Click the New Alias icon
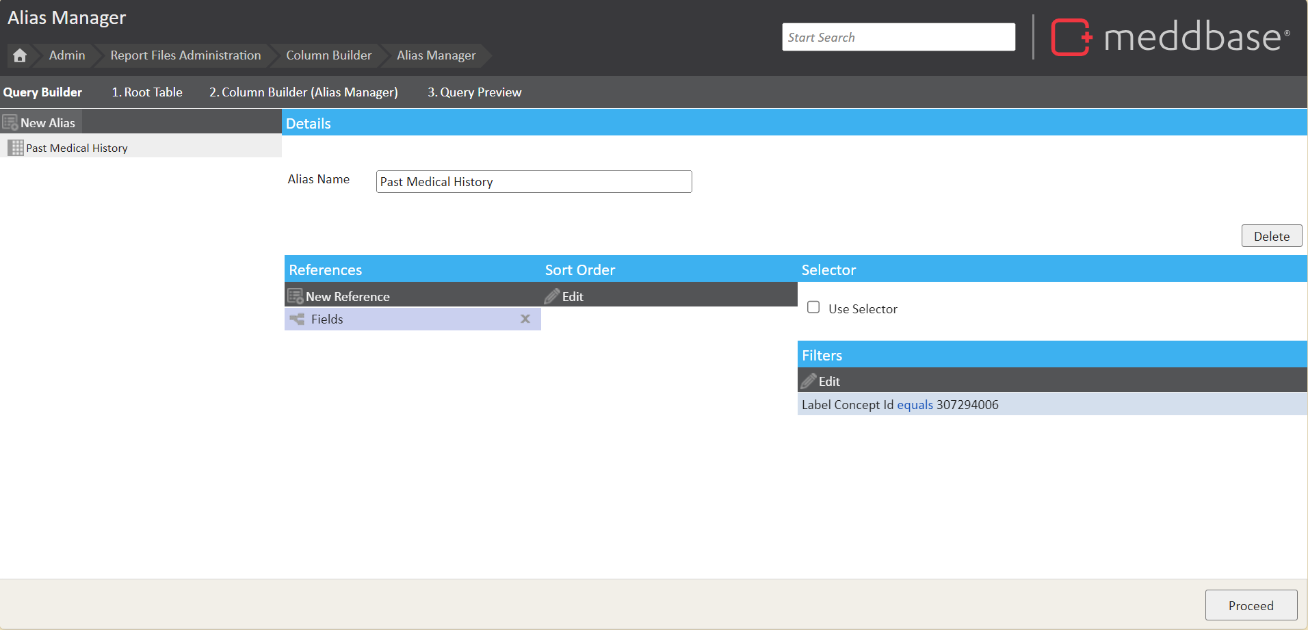 pos(10,123)
